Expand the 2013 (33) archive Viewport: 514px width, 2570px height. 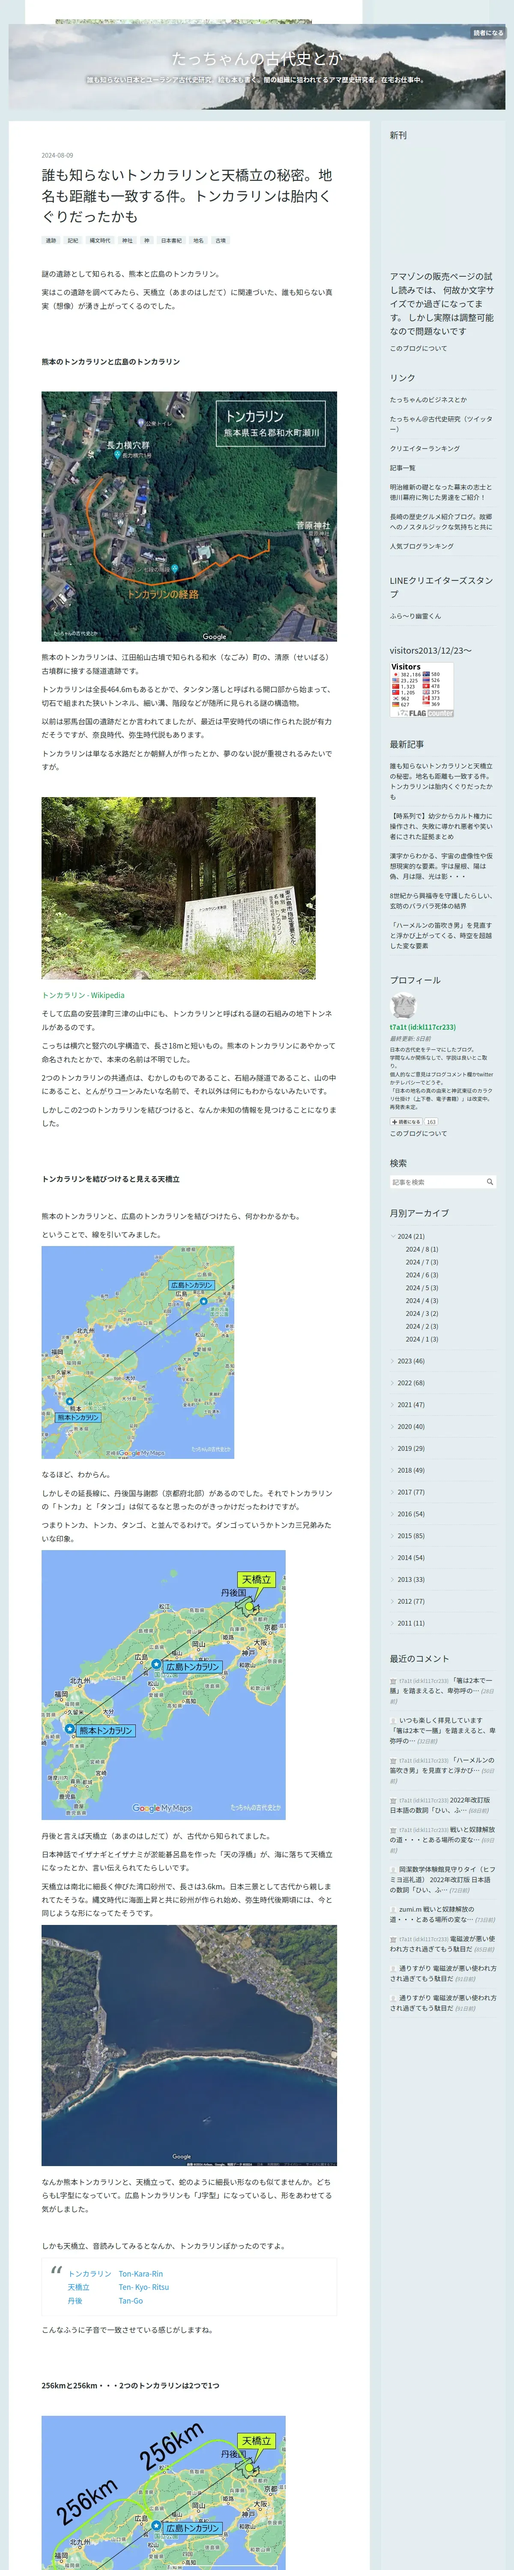pos(392,1579)
